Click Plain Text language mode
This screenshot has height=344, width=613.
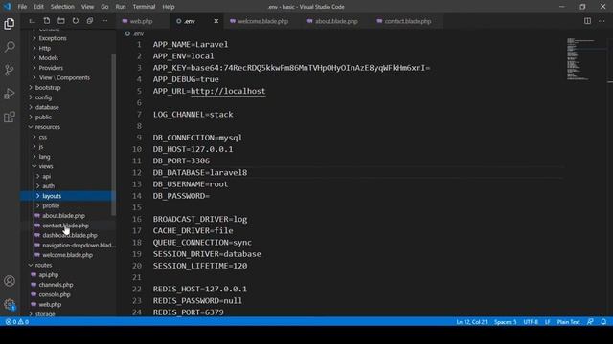(568, 322)
